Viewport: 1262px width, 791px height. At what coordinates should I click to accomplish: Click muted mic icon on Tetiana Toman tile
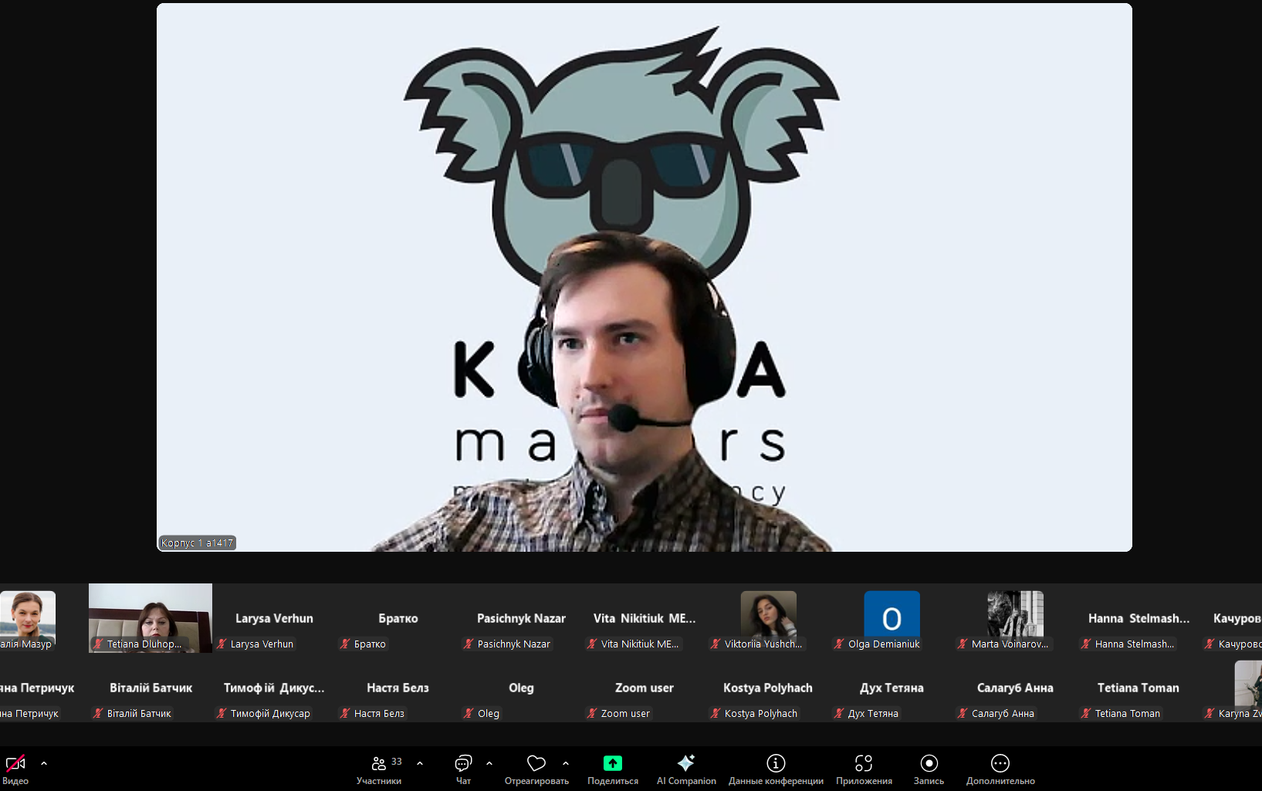(x=1086, y=713)
